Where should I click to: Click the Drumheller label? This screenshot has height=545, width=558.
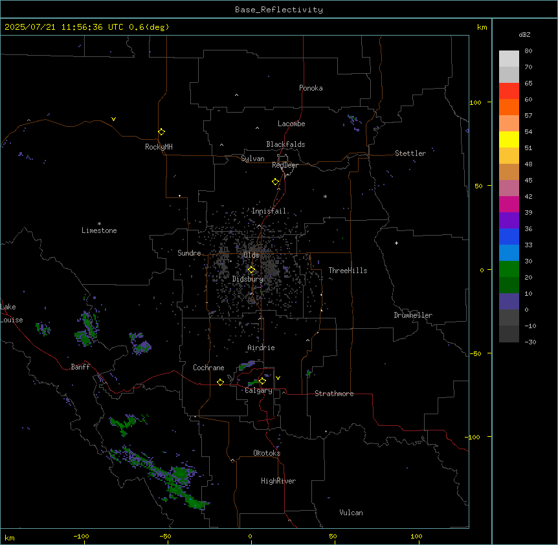pos(413,315)
